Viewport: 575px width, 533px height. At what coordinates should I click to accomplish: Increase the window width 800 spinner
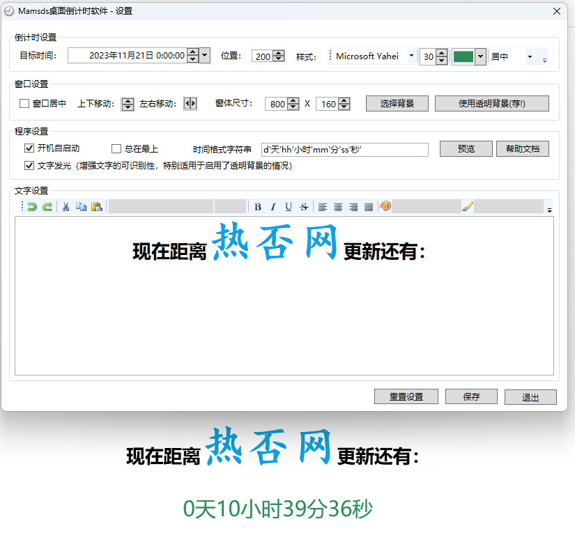[293, 100]
